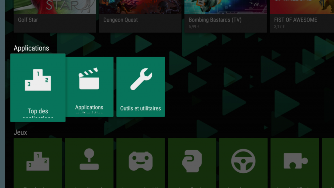Open the puzzle piece games tile
Image resolution: width=334 pixels, height=188 pixels.
(295, 163)
